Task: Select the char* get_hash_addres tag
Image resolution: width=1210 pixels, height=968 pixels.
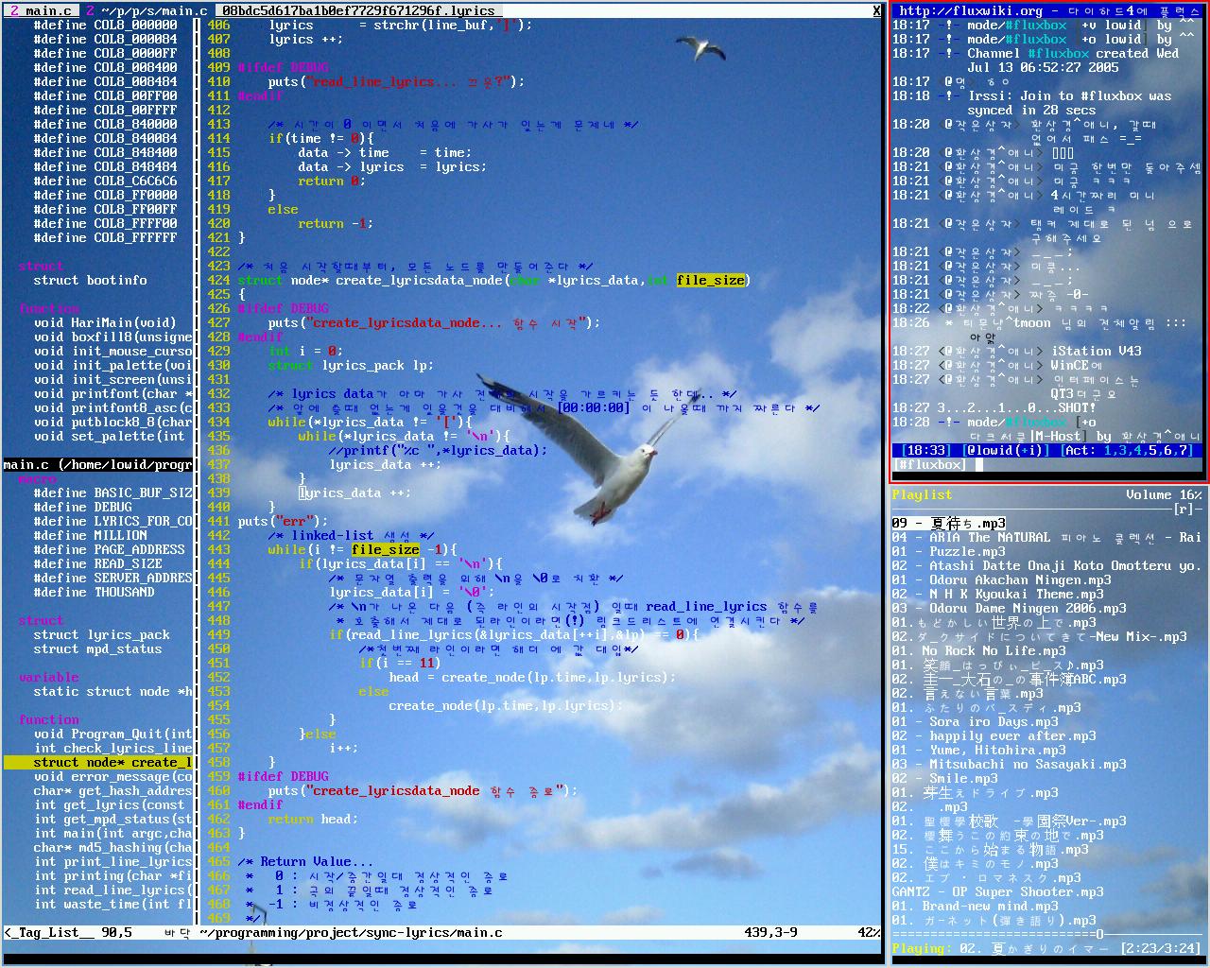Action: pos(112,790)
